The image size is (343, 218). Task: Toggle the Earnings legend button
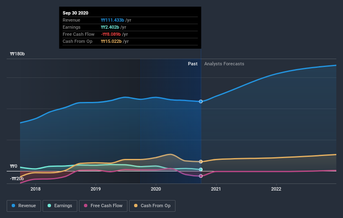pyautogui.click(x=60, y=206)
